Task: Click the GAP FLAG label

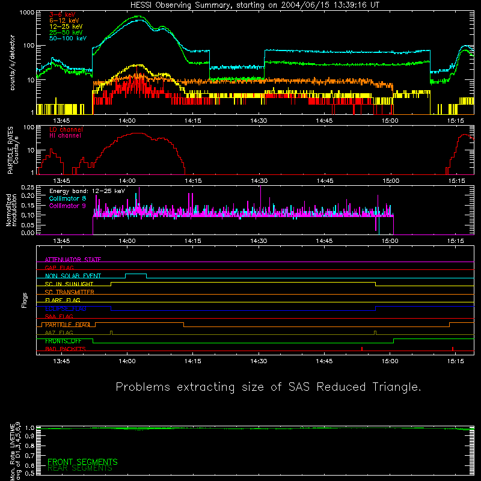Action: (x=59, y=268)
